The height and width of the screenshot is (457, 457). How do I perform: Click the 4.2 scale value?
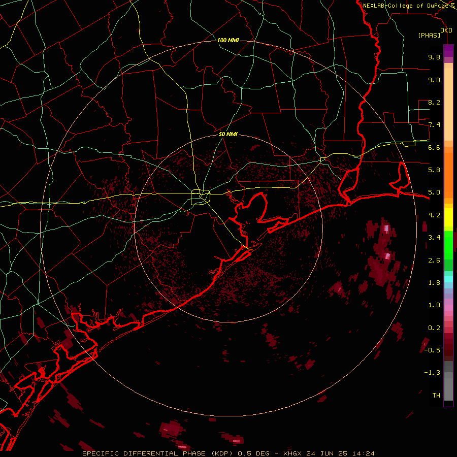(x=434, y=215)
